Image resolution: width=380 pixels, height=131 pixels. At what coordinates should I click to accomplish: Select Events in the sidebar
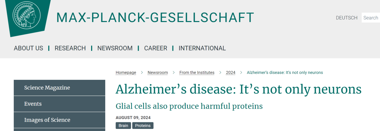pos(59,104)
